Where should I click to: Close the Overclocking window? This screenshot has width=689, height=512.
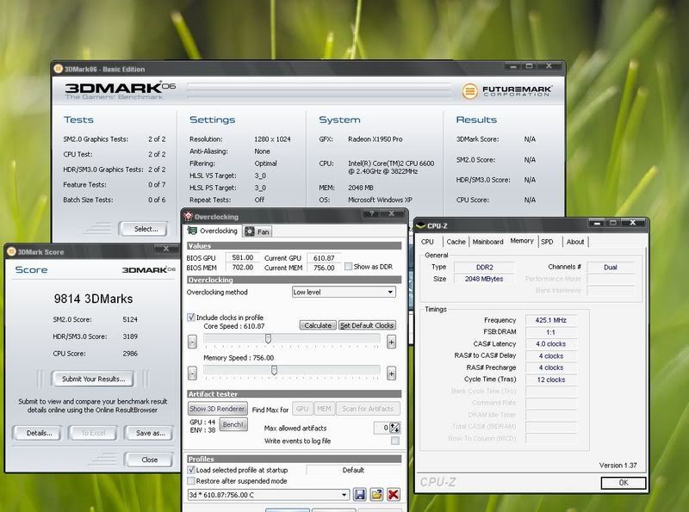tap(392, 213)
